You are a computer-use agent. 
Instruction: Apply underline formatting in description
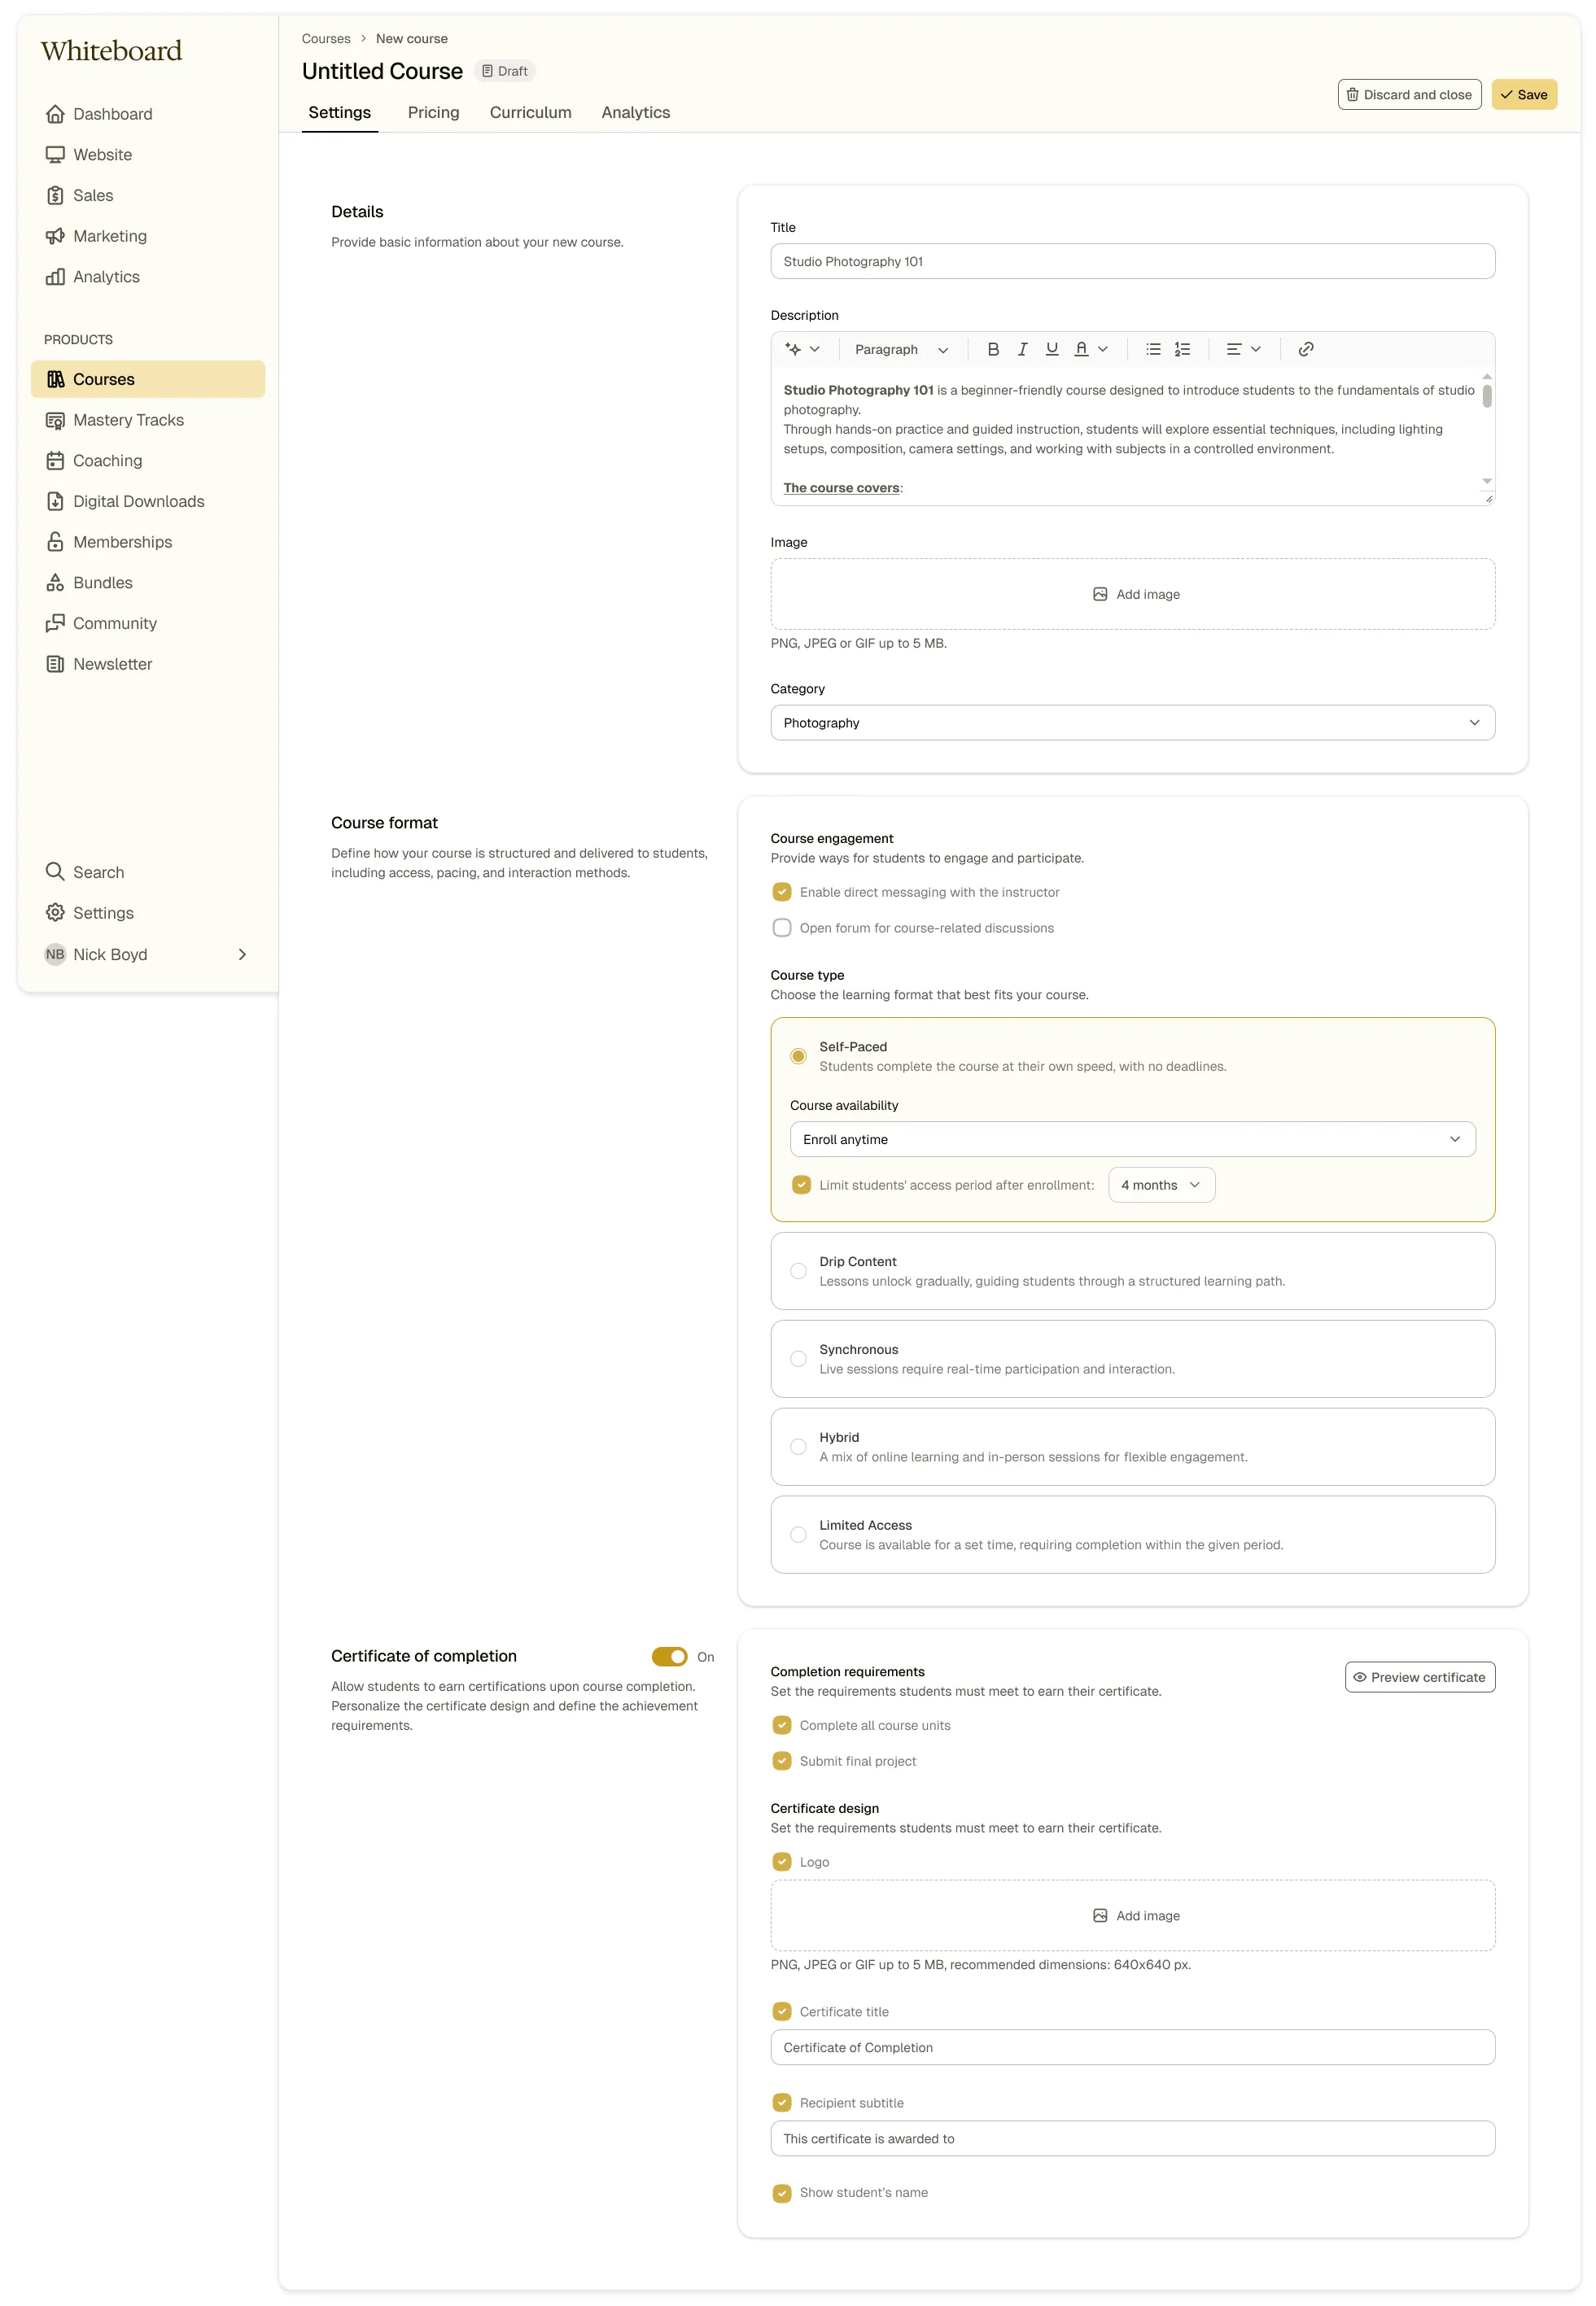click(1051, 349)
